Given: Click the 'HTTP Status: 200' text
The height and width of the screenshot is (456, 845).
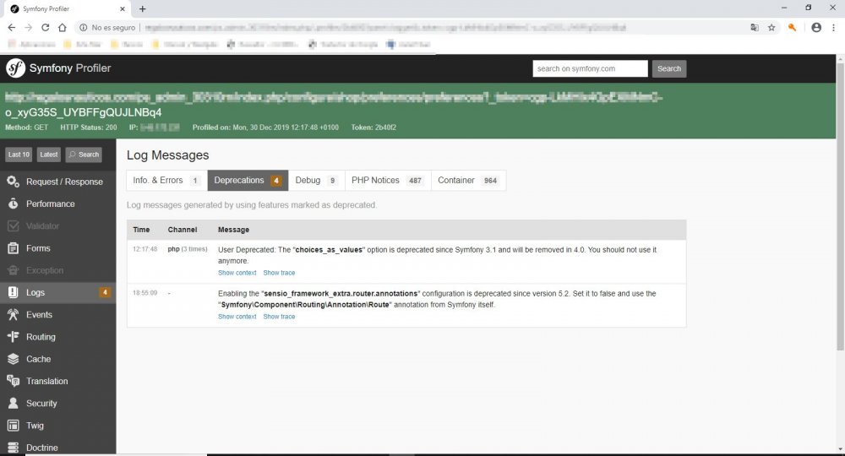Looking at the screenshot, I should [89, 128].
